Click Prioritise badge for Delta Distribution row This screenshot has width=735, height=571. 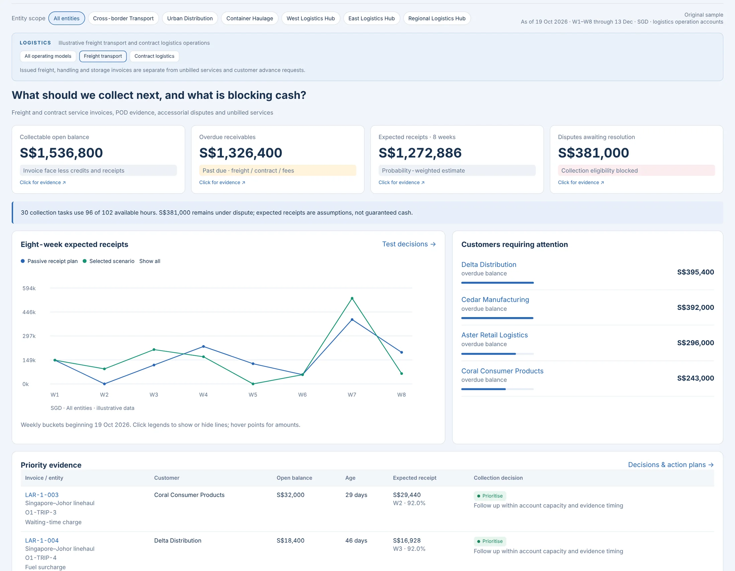coord(490,541)
